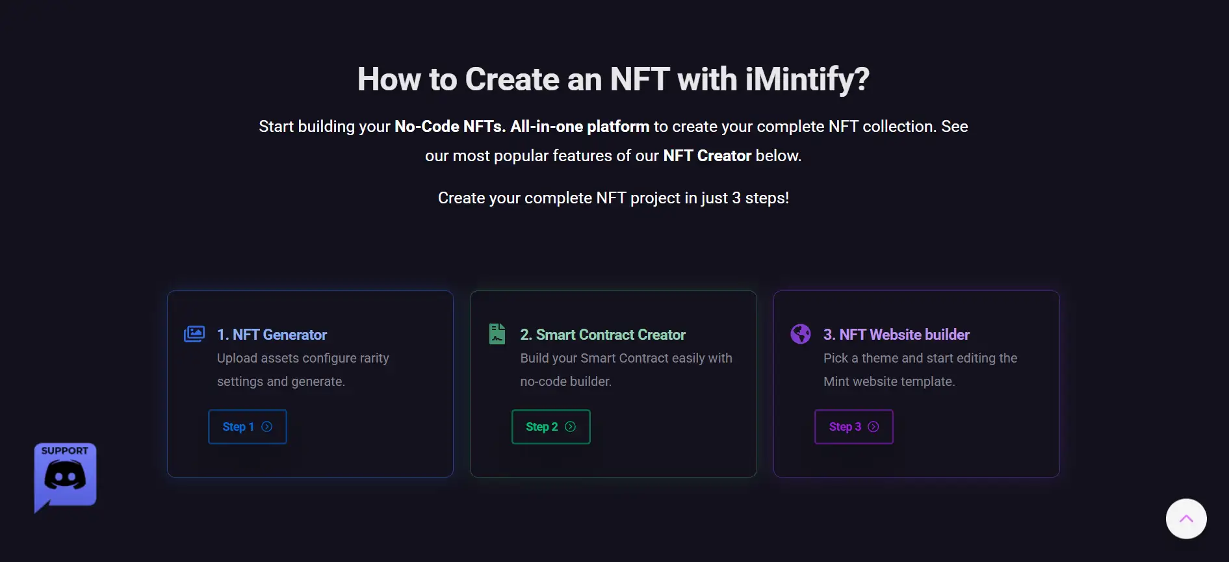This screenshot has height=562, width=1229.
Task: Click the 'Upload assets configure rarity' description
Action: click(x=303, y=358)
